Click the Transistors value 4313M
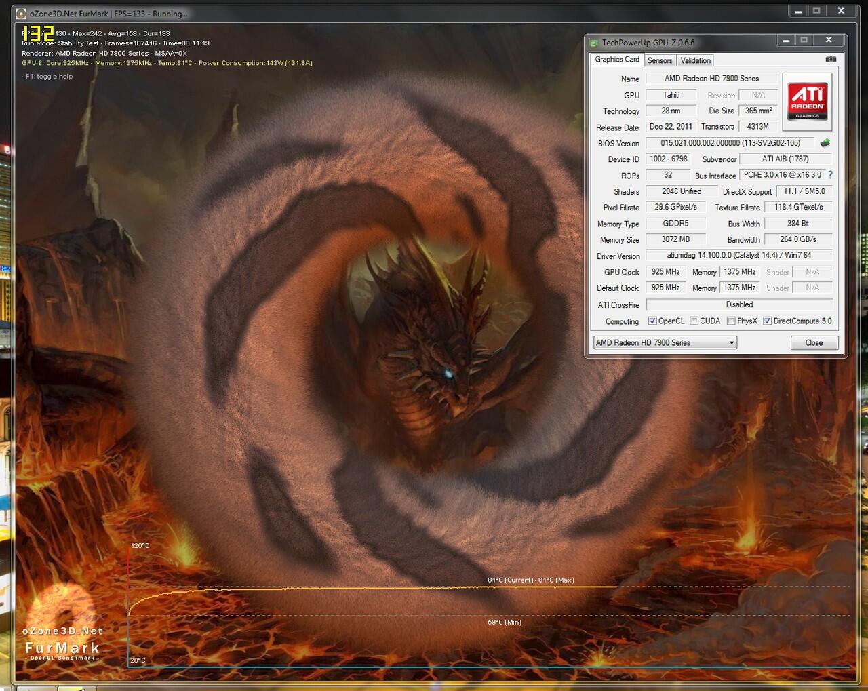The height and width of the screenshot is (691, 868). pos(758,127)
